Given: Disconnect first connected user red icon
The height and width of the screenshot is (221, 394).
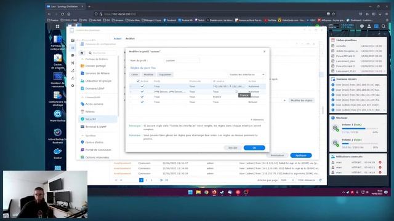Looking at the screenshot, I should point(380,162).
